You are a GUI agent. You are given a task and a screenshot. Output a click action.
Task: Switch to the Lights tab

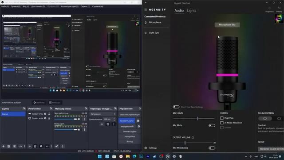click(x=191, y=11)
